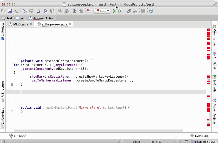Click the MarkersPanel type in method signature
Image resolution: width=218 pixels, height=143 pixels.
(x=90, y=108)
